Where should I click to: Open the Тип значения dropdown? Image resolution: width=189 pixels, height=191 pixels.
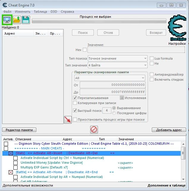tap(118, 65)
